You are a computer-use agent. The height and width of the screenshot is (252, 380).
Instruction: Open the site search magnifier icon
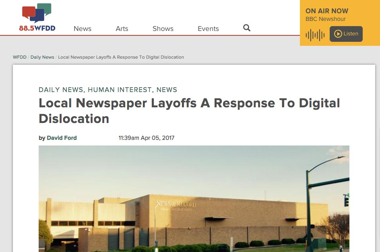[x=246, y=28]
